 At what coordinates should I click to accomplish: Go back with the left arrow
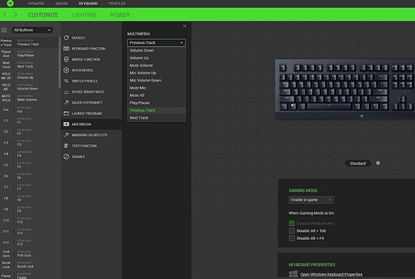click(5, 15)
